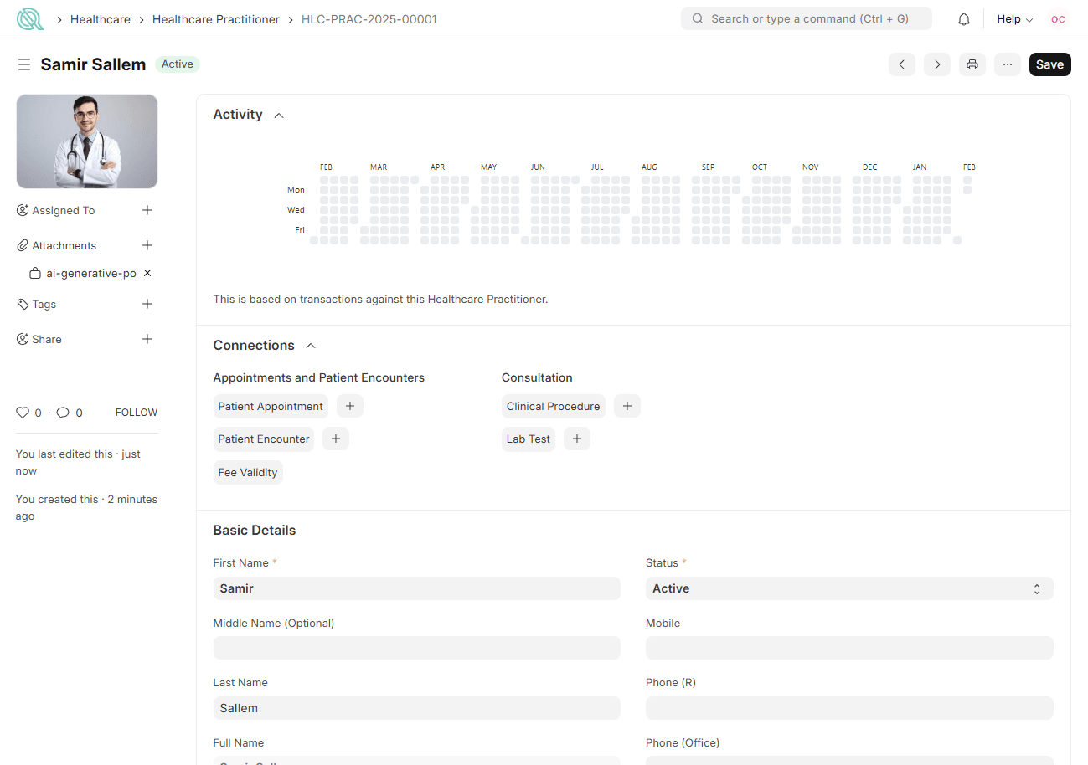This screenshot has width=1088, height=765.
Task: Open Patient Encounter connection
Action: [x=264, y=439]
